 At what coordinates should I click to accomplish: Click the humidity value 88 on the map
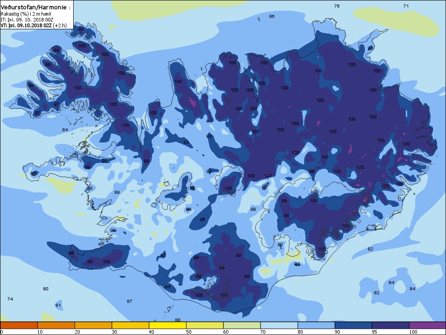coord(178,320)
